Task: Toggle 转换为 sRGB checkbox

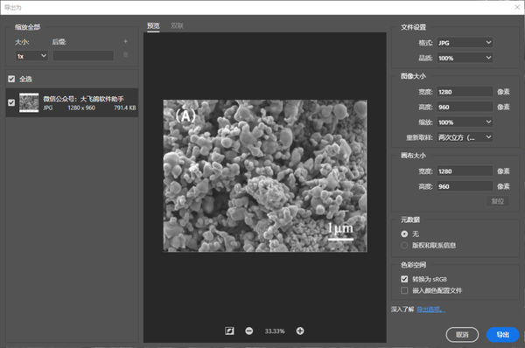Action: point(404,279)
